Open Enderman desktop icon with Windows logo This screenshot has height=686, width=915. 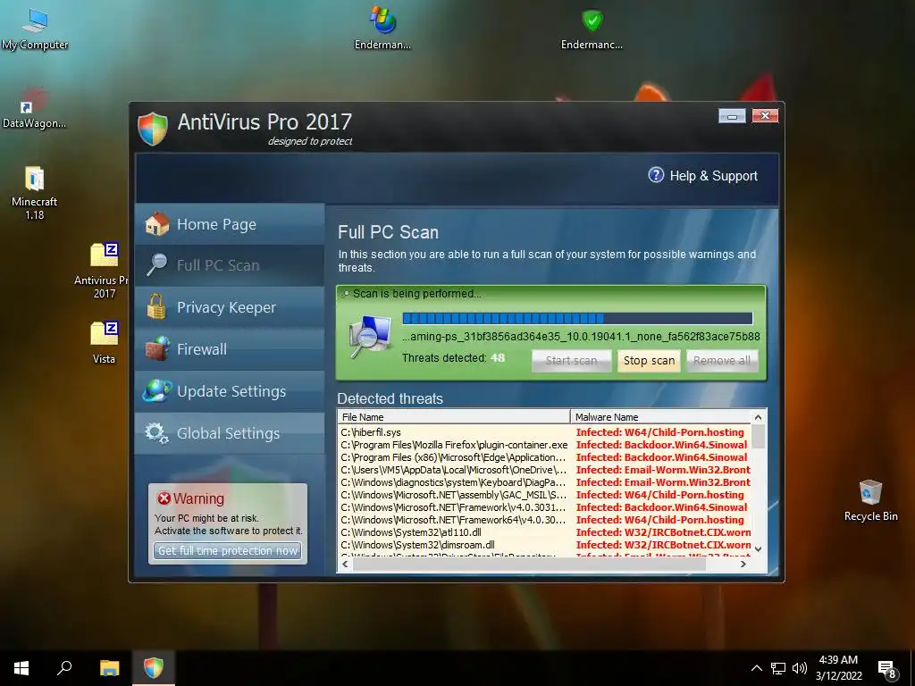382,28
